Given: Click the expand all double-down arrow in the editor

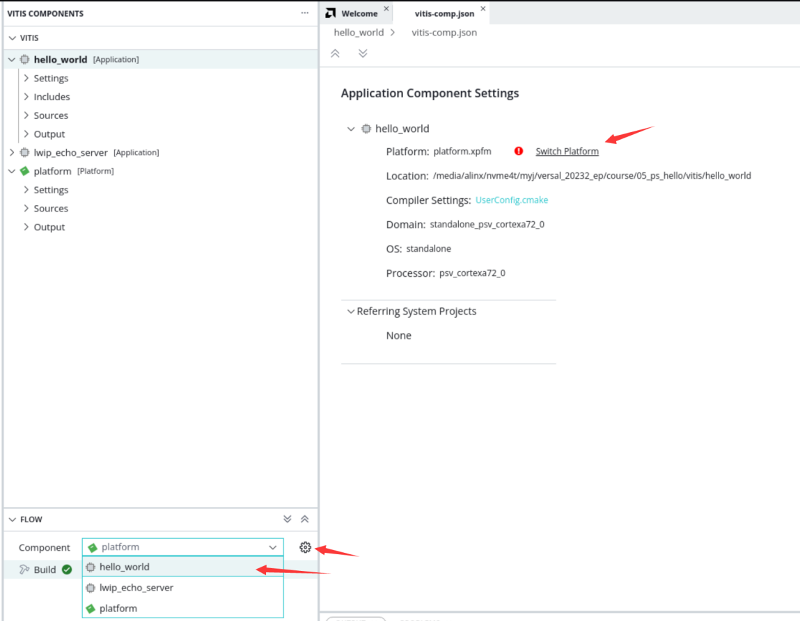Looking at the screenshot, I should (x=363, y=54).
